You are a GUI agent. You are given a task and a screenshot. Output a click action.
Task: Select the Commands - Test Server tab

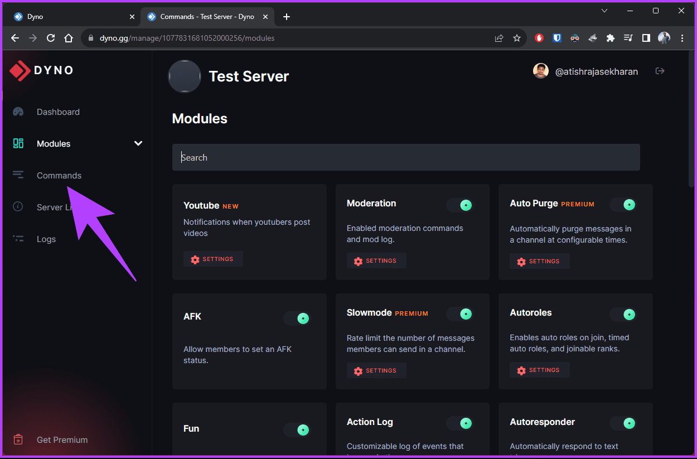208,17
